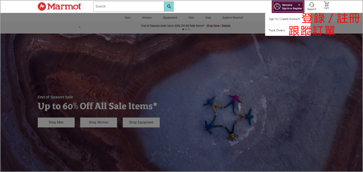Screen dimensions: 363x172
Task: Open Support headset icon
Action: point(312,5)
